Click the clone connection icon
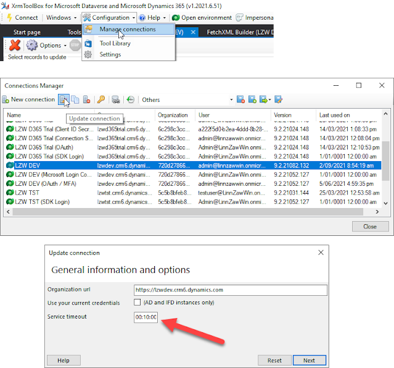The image size is (394, 368). [x=75, y=99]
